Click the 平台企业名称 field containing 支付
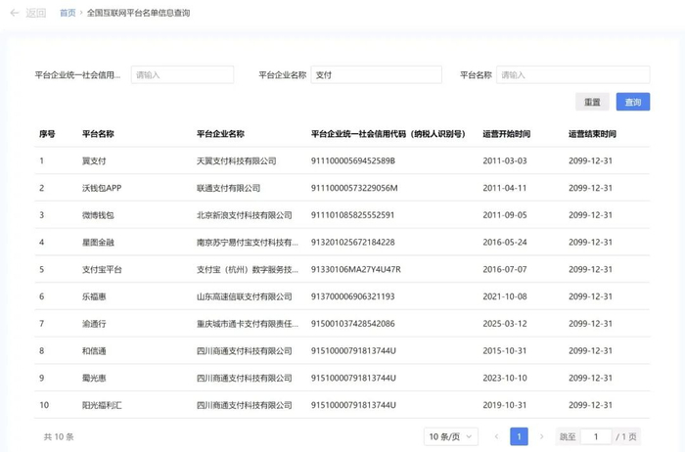This screenshot has height=452, width=685. click(x=376, y=75)
